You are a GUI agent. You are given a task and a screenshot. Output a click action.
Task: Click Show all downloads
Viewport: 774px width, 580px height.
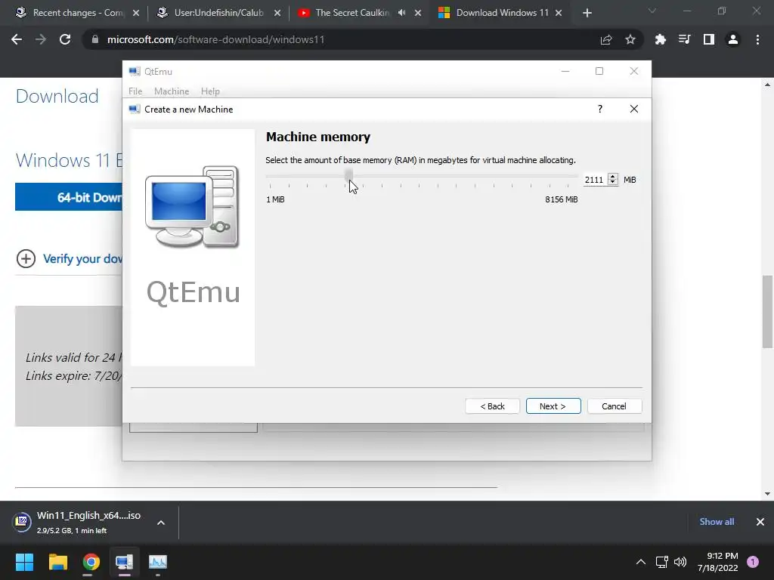tap(717, 522)
